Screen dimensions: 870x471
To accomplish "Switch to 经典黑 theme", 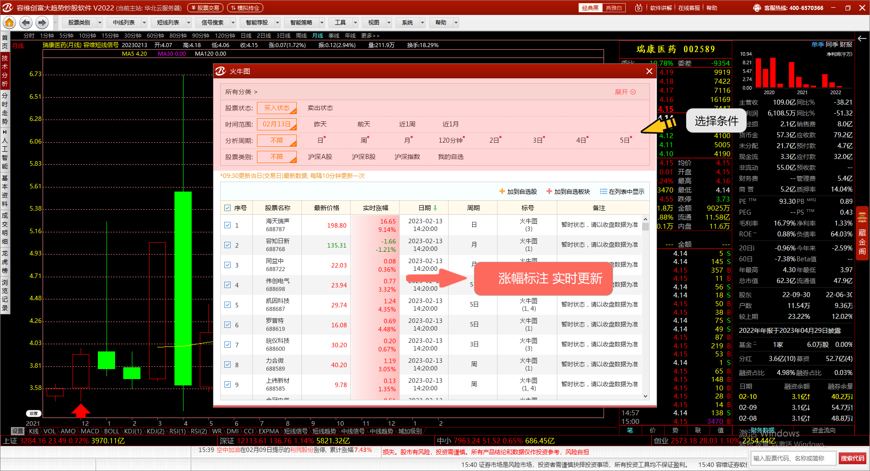I will [x=590, y=8].
